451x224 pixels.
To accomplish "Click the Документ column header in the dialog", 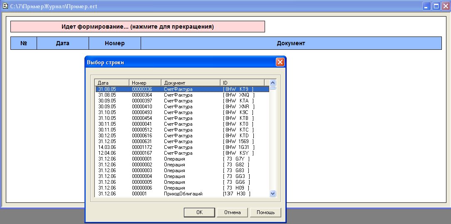I will point(191,83).
